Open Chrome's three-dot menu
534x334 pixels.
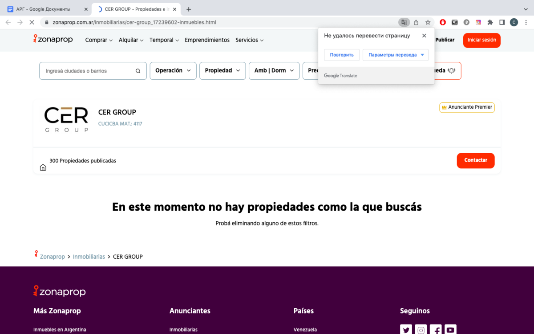pos(526,22)
